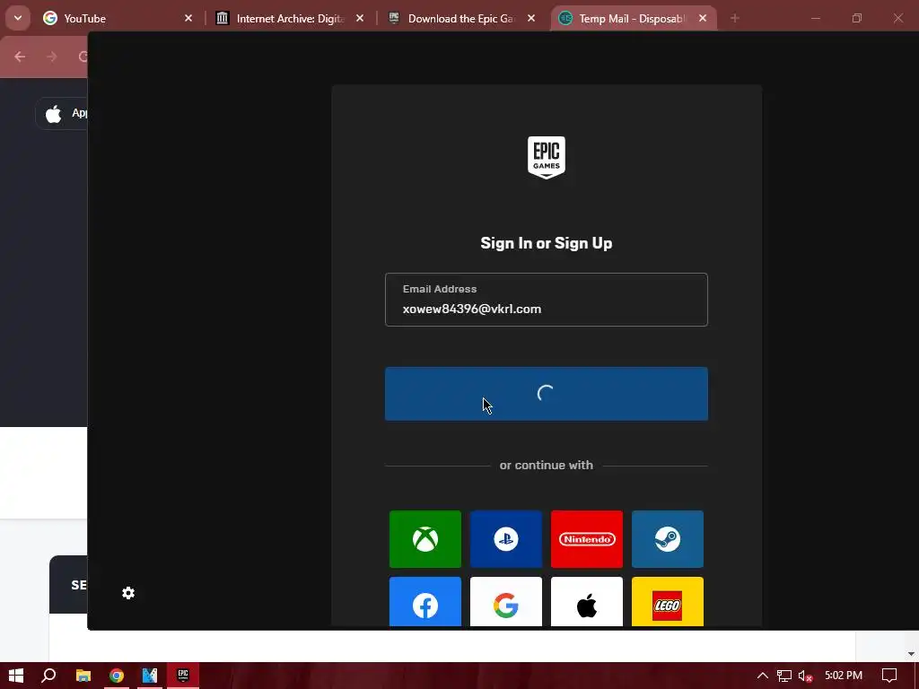The height and width of the screenshot is (689, 919).
Task: Sign in with Xbox Live icon
Action: pos(424,539)
